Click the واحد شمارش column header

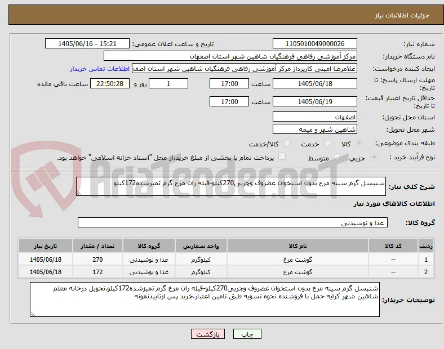point(201,246)
